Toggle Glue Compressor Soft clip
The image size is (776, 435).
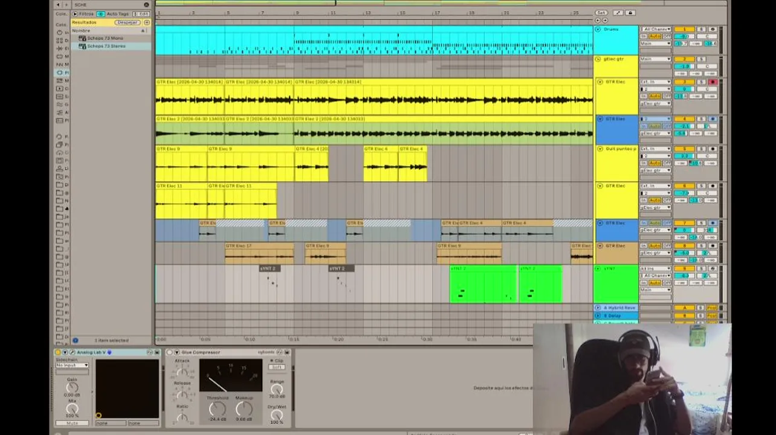click(277, 367)
